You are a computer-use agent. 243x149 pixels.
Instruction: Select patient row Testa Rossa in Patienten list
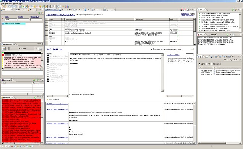[14, 24]
